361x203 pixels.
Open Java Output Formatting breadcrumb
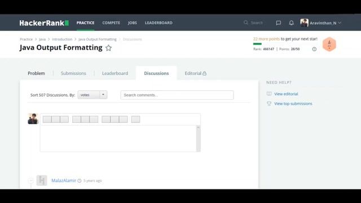[98, 39]
